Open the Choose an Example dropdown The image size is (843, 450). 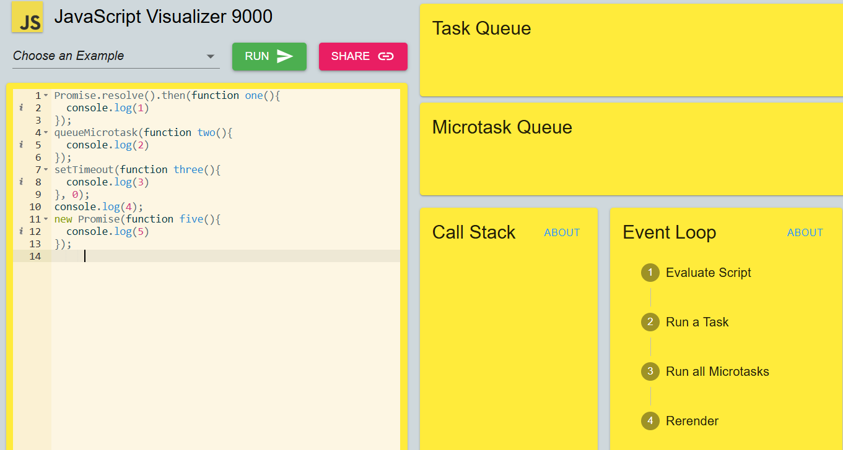pyautogui.click(x=116, y=56)
